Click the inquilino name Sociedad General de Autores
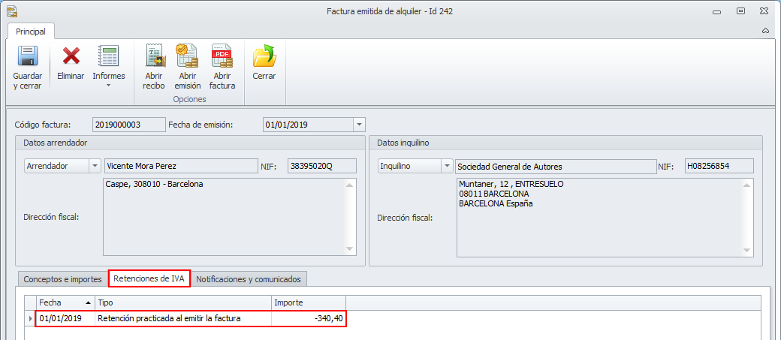781x340 pixels. click(556, 167)
